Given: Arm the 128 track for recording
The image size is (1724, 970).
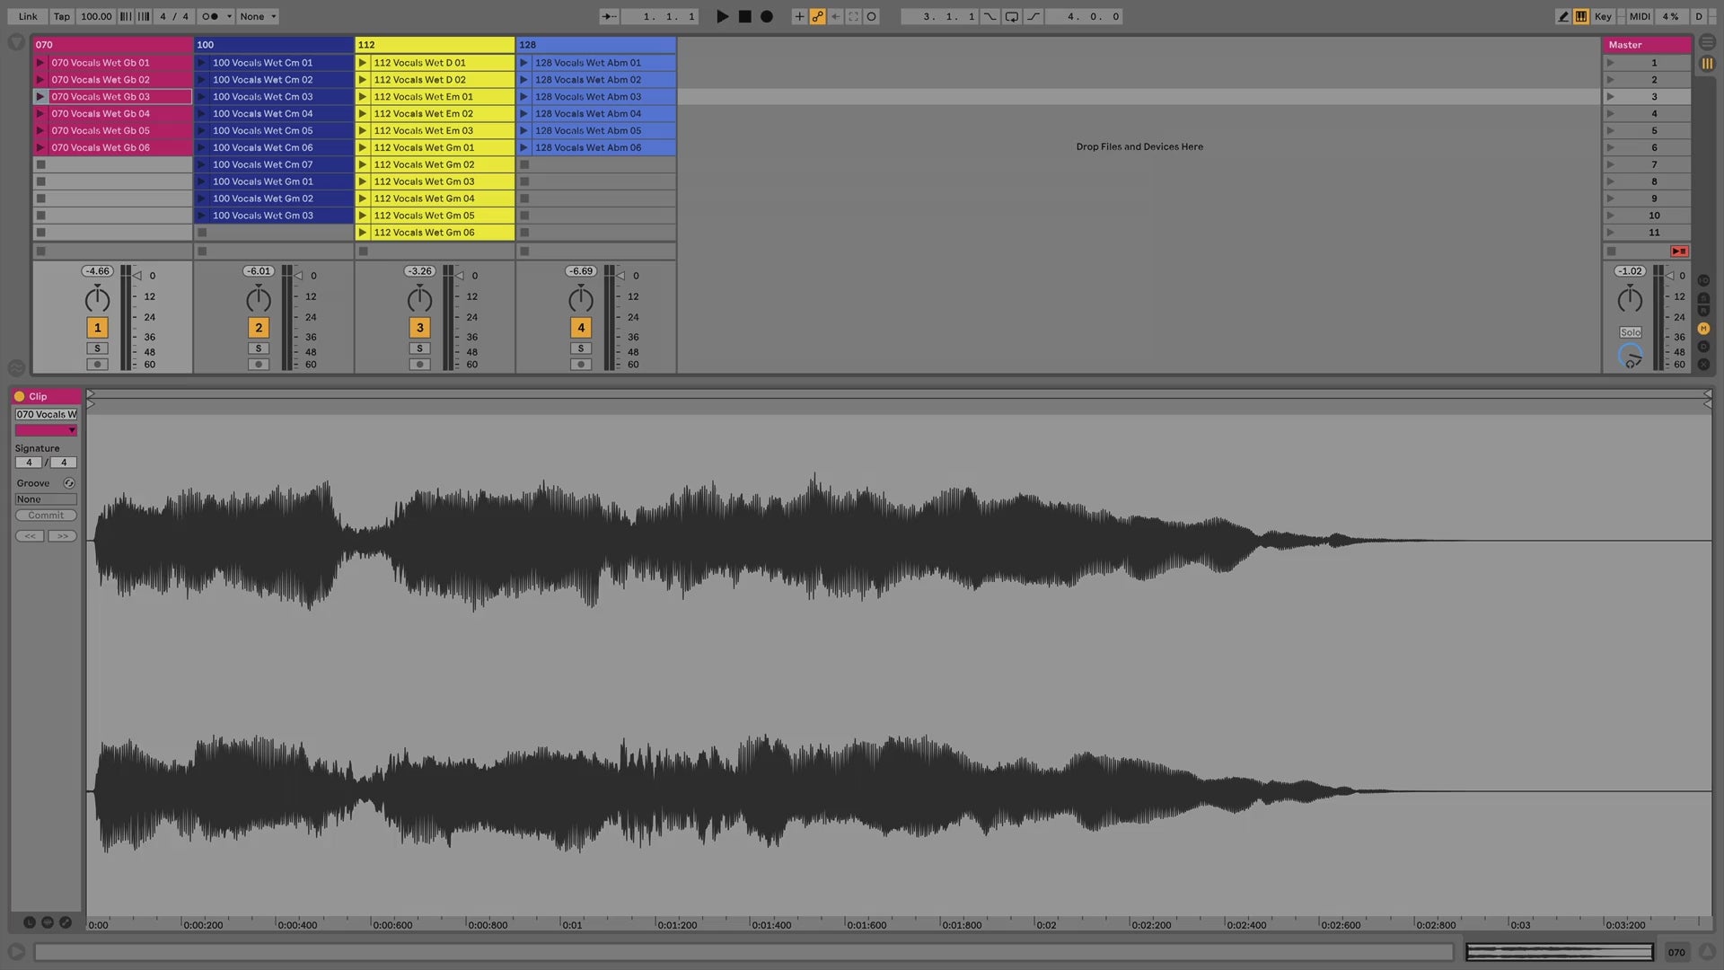Looking at the screenshot, I should coord(581,365).
